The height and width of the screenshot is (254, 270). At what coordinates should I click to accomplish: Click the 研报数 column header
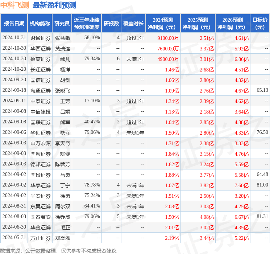(x=111, y=24)
